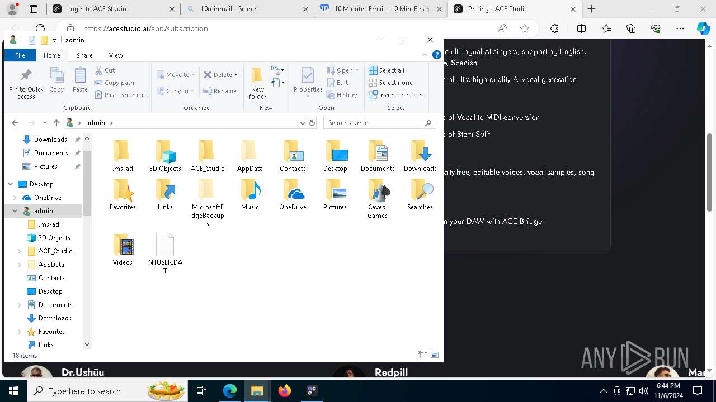Click the Edit ribbon command
The image size is (716, 402).
[x=337, y=83]
